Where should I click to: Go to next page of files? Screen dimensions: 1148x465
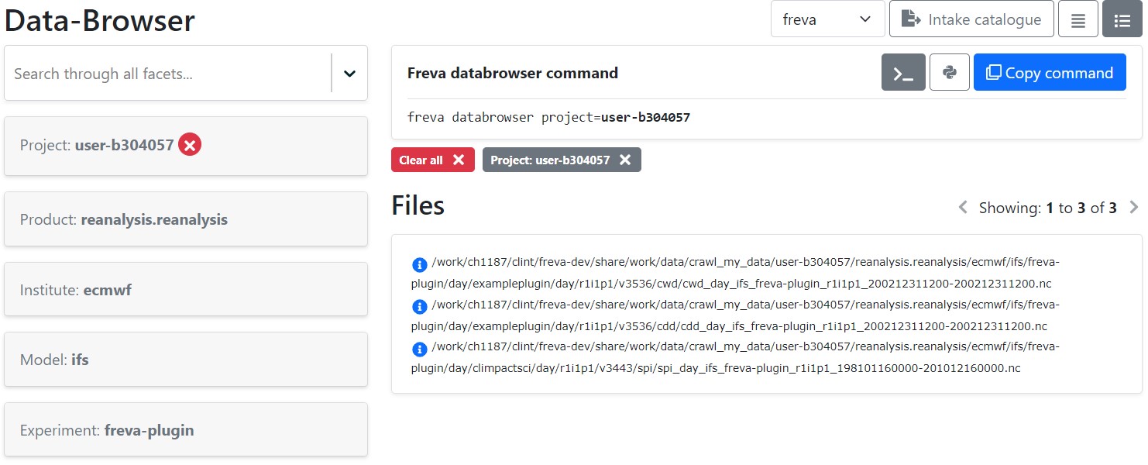pos(1133,207)
